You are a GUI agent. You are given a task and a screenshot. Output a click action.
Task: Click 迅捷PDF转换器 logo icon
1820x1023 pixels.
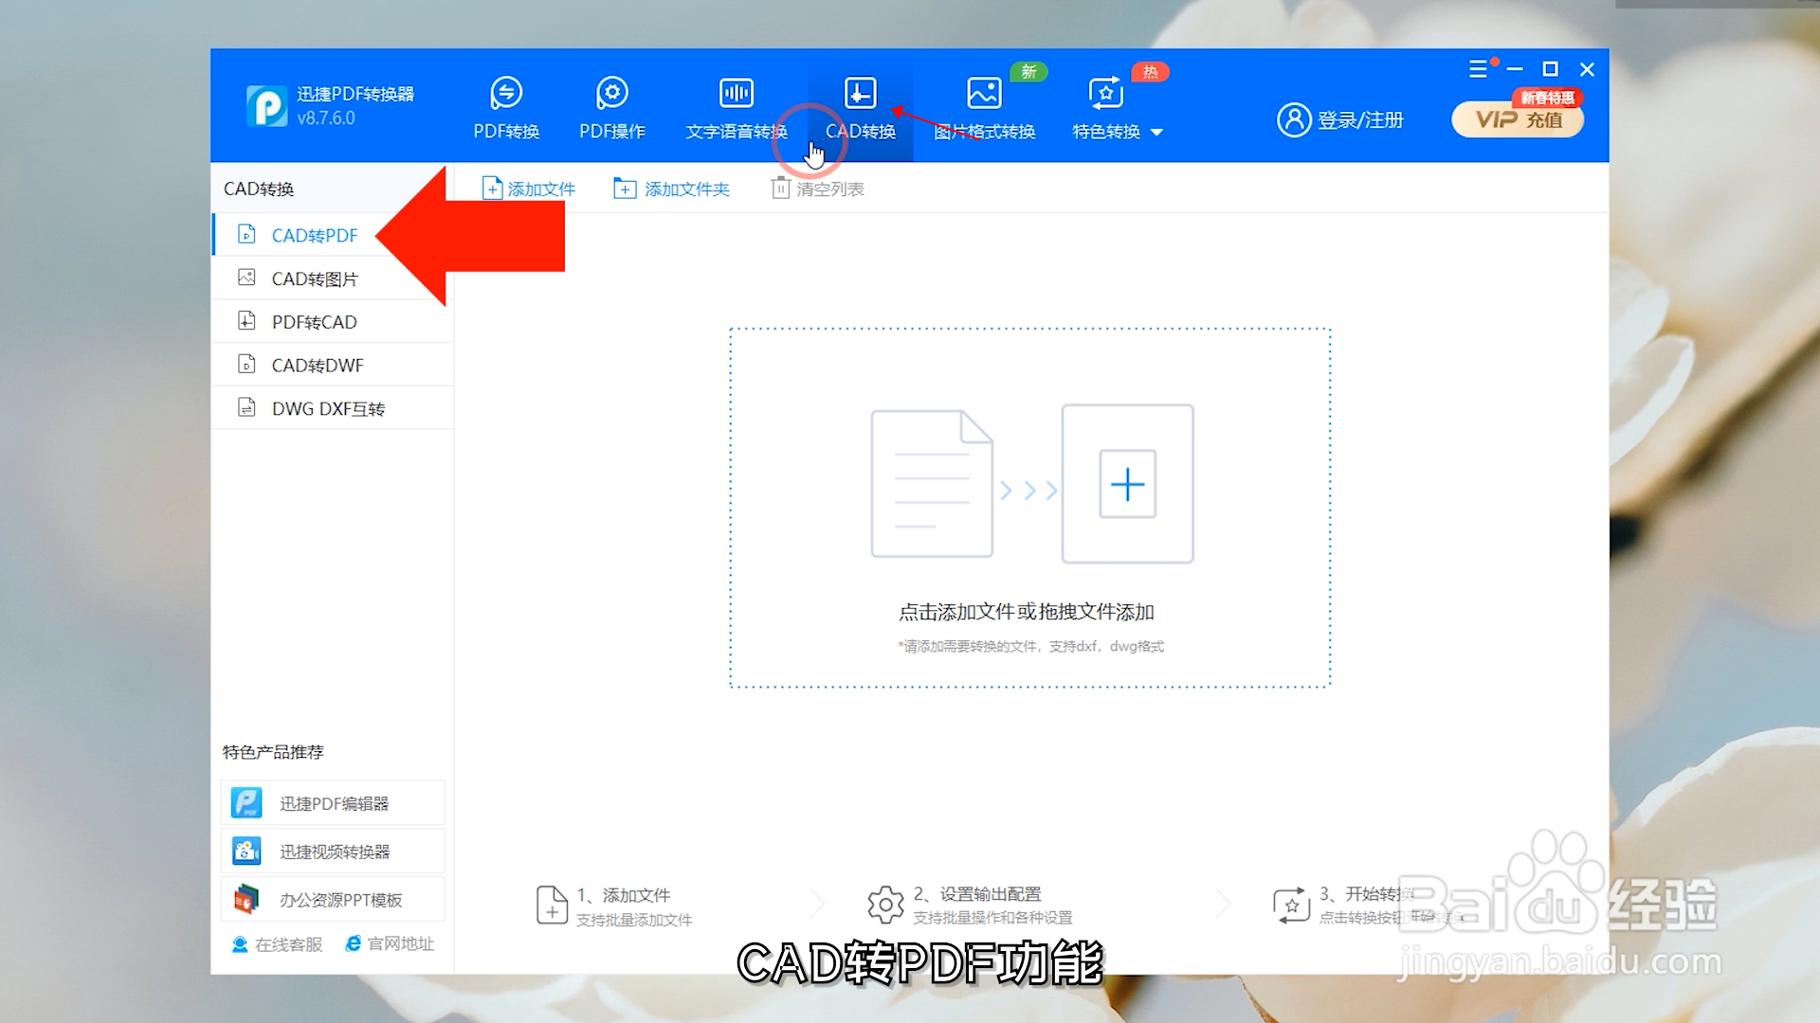266,106
